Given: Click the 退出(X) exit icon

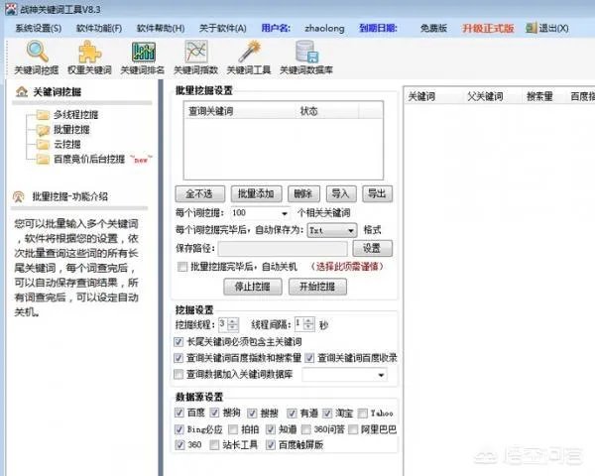Looking at the screenshot, I should [x=532, y=28].
